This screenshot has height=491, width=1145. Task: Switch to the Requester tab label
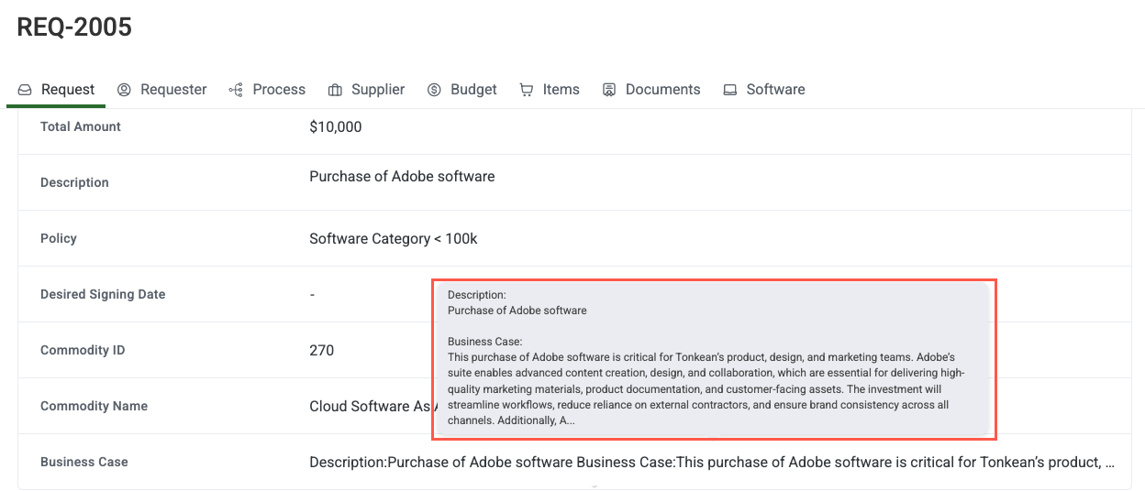click(x=173, y=90)
